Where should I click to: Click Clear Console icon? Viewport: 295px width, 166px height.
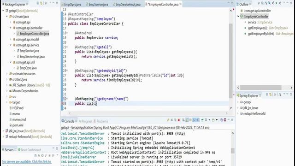pos(183,120)
